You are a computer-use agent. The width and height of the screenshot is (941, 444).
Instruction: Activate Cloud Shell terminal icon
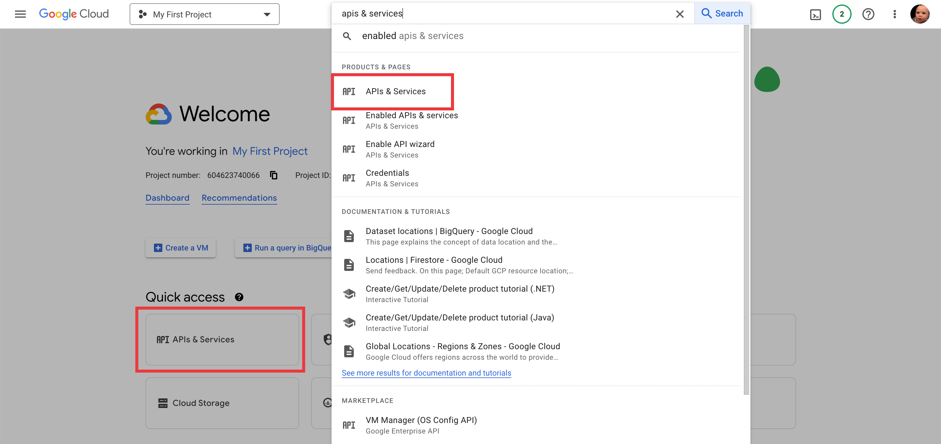[x=815, y=14]
